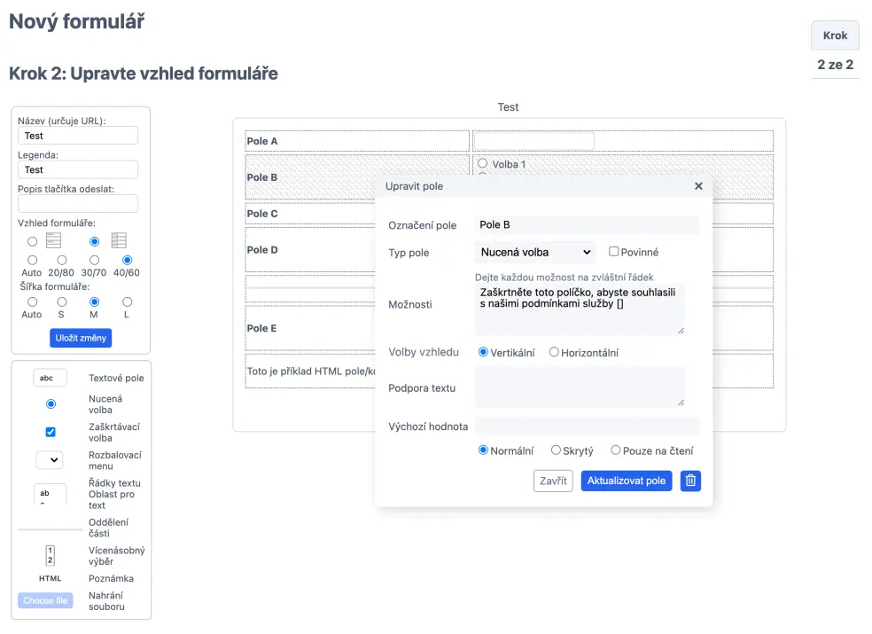Viewport: 872px width, 634px height.
Task: Open the Typ pole dropdown
Action: [x=535, y=253]
